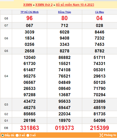Open the TP Hồ Chí Minh column link
This screenshot has width=117, height=138.
(x=30, y=12)
